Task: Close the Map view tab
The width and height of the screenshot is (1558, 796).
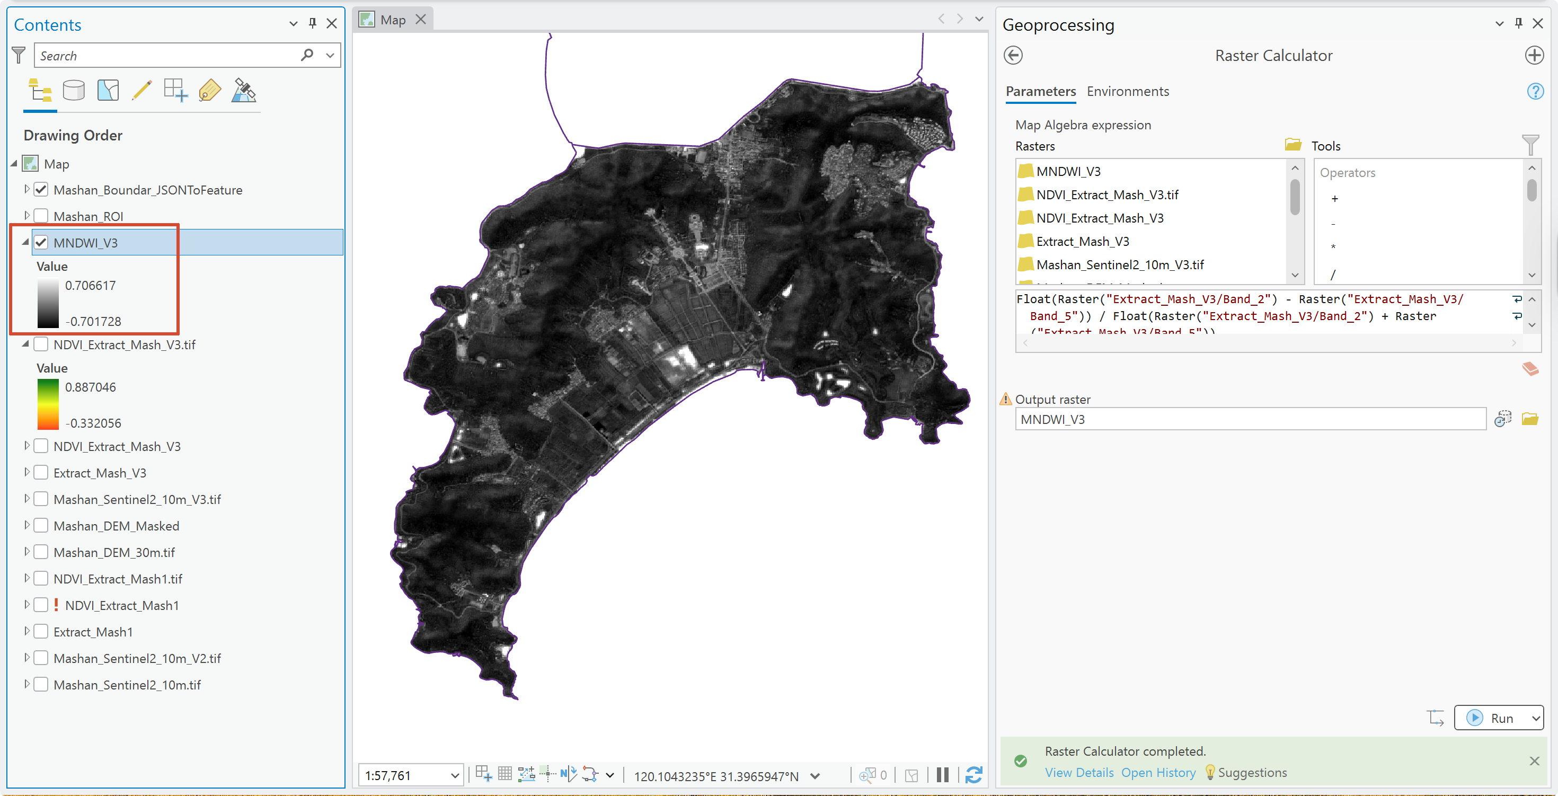Action: click(x=421, y=20)
